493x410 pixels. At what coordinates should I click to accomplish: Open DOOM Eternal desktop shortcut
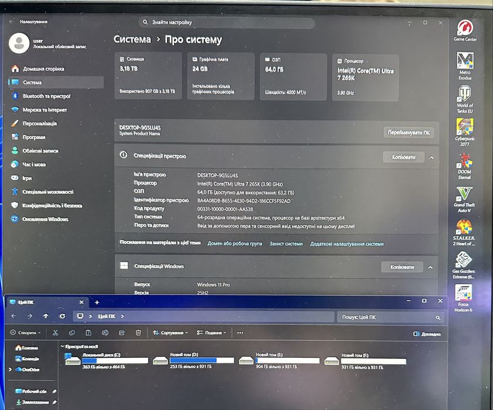coord(464,166)
